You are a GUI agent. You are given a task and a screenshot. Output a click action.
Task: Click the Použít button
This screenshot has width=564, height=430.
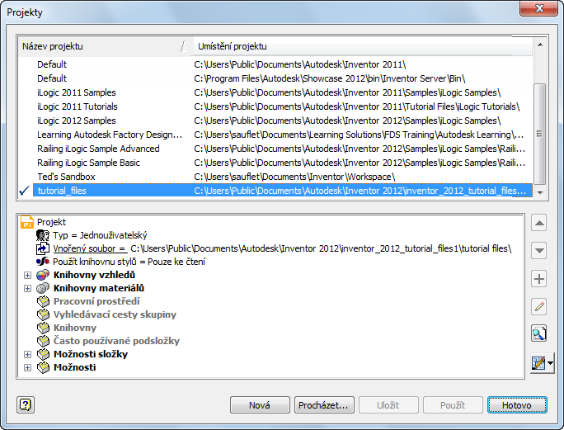(453, 405)
